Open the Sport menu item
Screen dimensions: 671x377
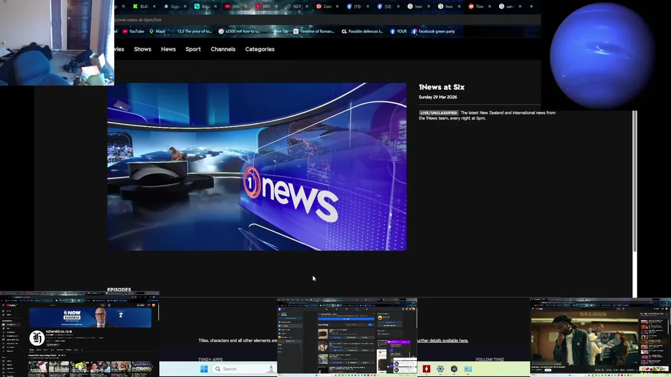[193, 49]
